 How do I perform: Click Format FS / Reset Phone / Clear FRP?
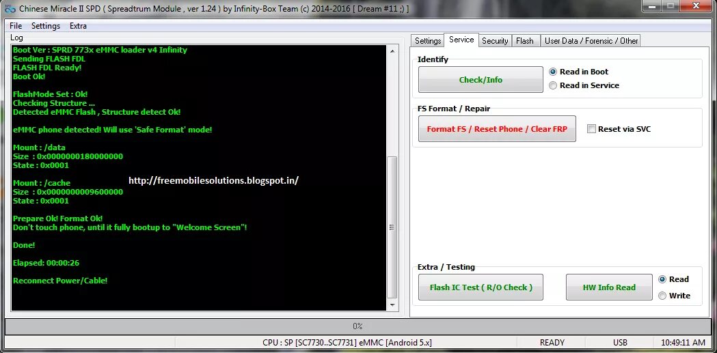pyautogui.click(x=497, y=129)
